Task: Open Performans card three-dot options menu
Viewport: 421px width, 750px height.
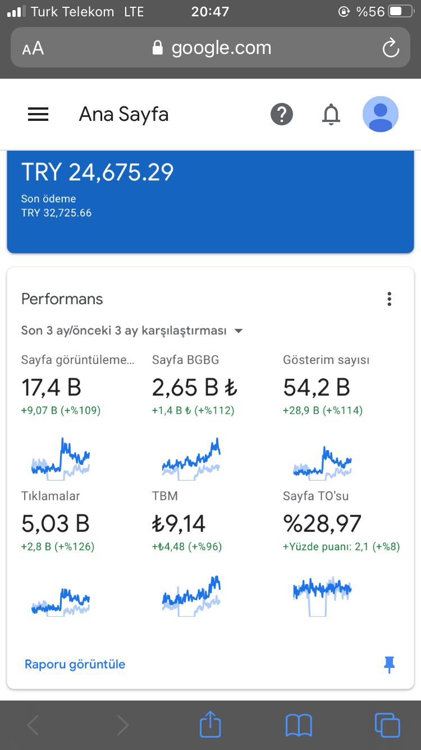Action: pyautogui.click(x=389, y=299)
